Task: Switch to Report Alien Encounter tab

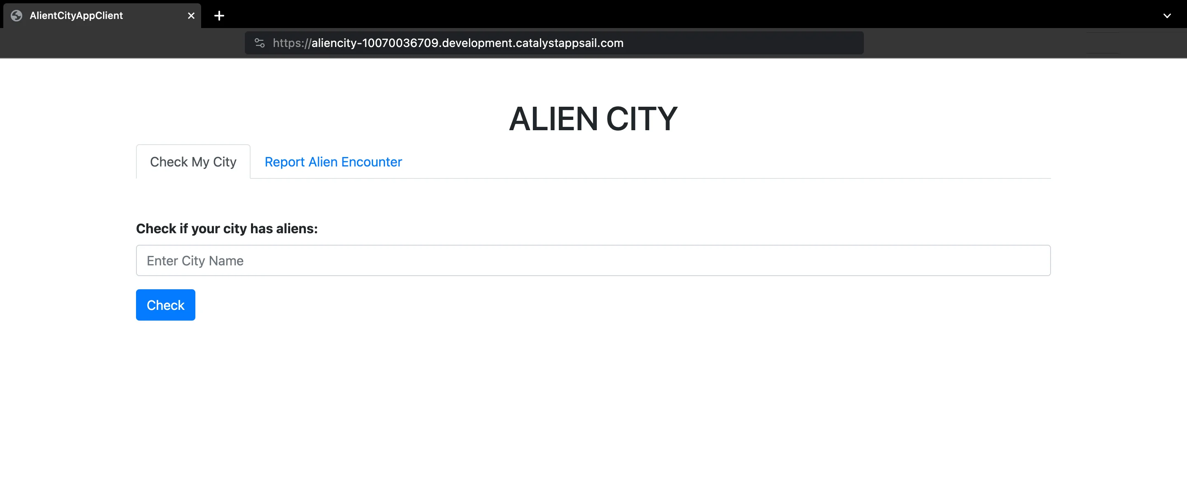Action: 333,162
